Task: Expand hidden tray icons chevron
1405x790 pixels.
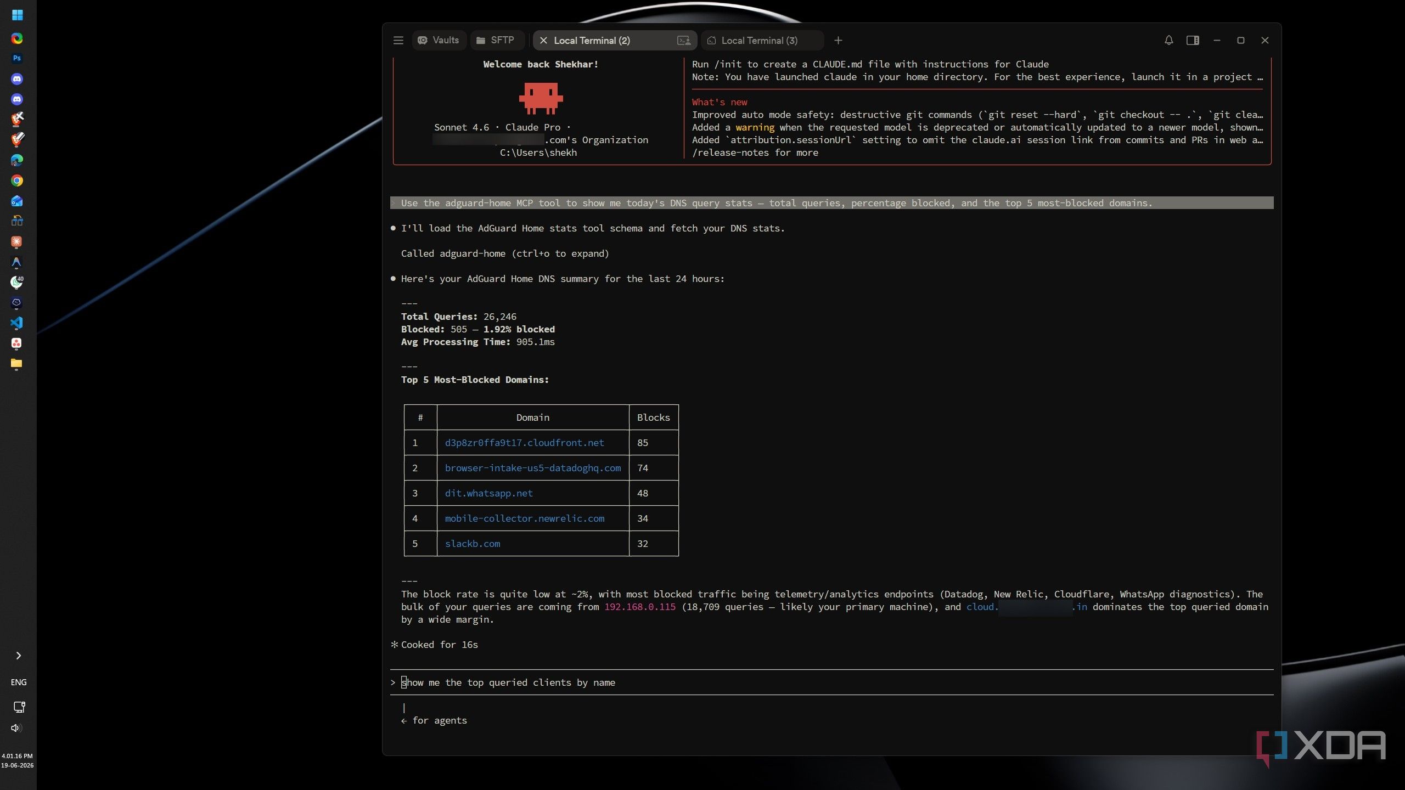Action: coord(19,656)
